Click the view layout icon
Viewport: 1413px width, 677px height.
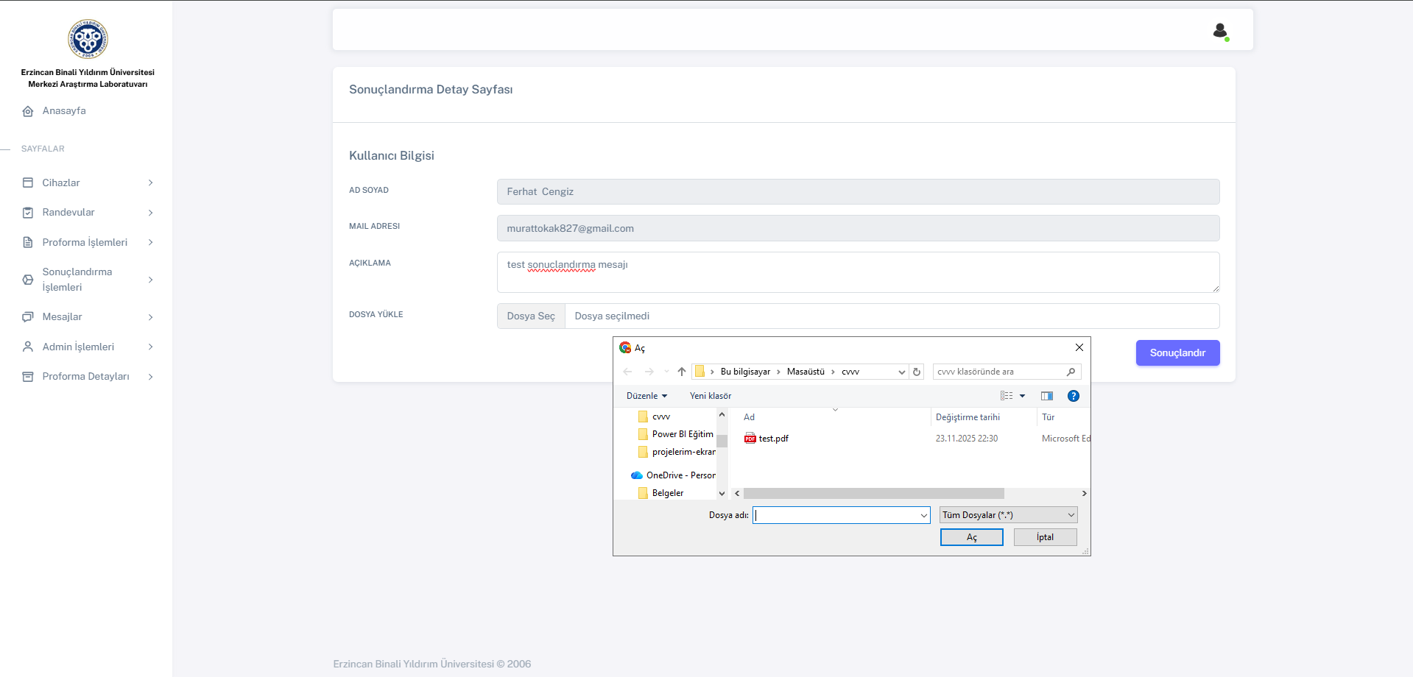(1007, 396)
